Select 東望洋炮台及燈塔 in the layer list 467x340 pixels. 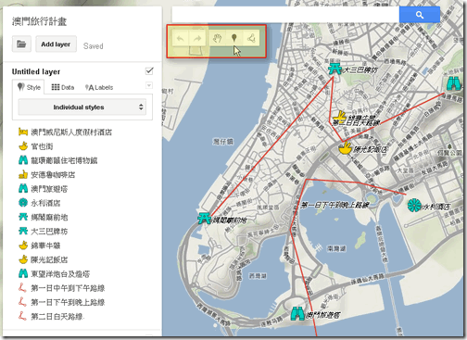click(x=60, y=273)
